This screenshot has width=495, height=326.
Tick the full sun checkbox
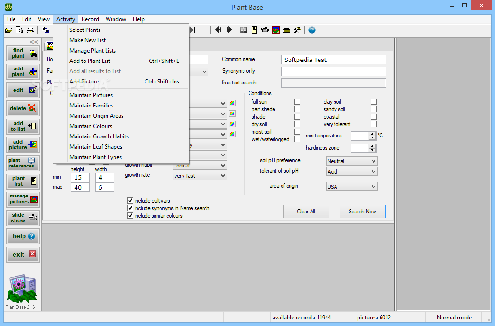pos(297,102)
